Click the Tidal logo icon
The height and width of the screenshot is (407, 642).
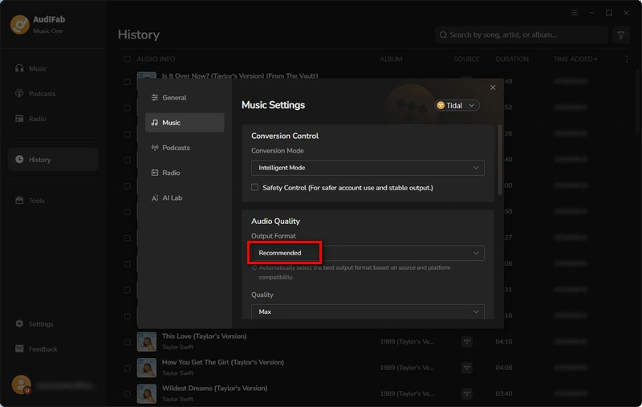441,105
